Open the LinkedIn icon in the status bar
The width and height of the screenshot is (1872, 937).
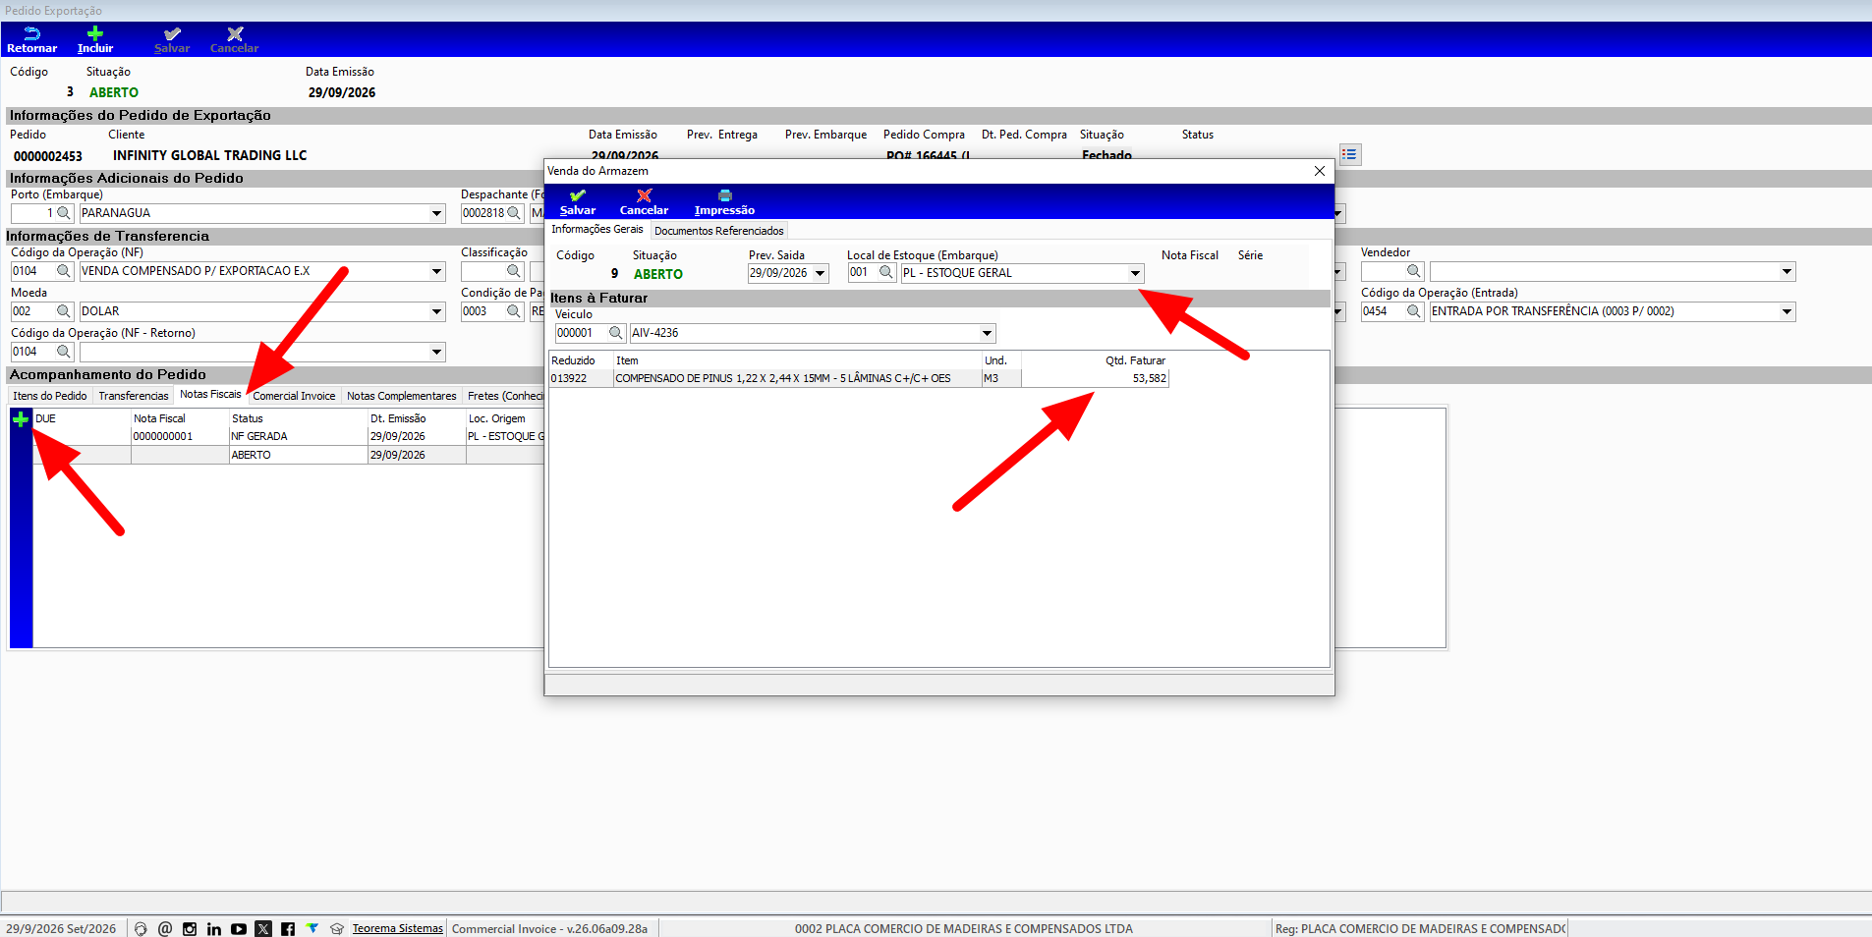[214, 928]
